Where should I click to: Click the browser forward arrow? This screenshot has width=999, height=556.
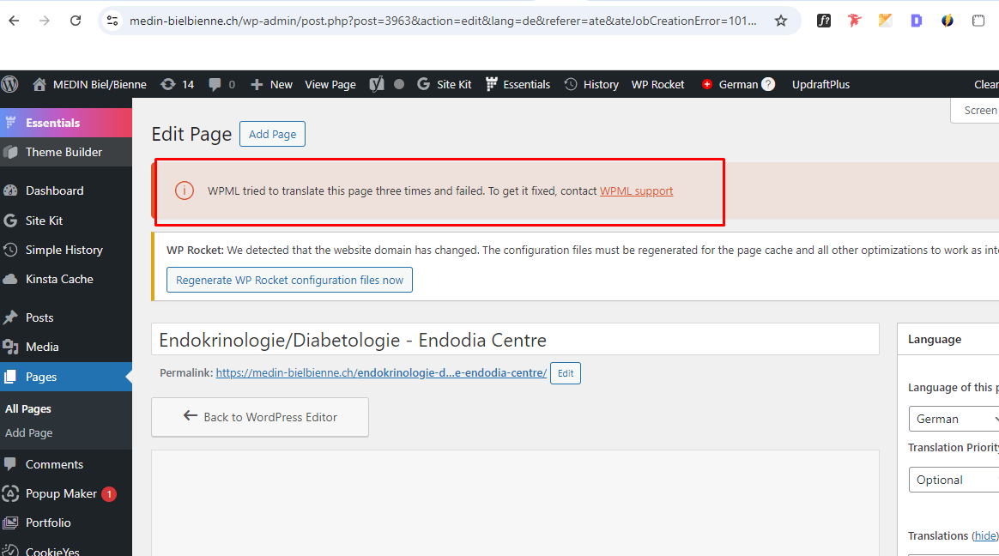coord(44,21)
